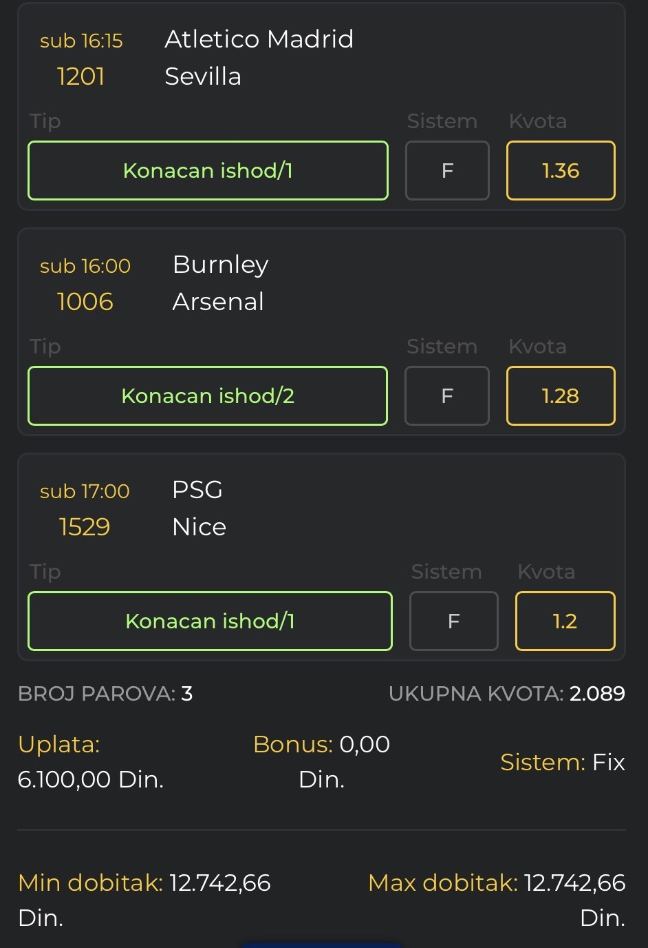Tap the 1.28 odds box
The width and height of the screenshot is (648, 948).
[x=561, y=396]
